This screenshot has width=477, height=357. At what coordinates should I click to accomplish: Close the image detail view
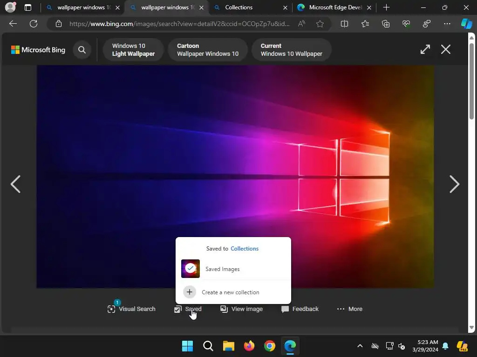point(446,49)
